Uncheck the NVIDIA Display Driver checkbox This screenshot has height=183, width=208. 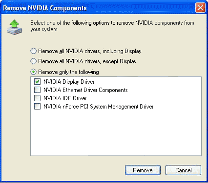(x=37, y=81)
